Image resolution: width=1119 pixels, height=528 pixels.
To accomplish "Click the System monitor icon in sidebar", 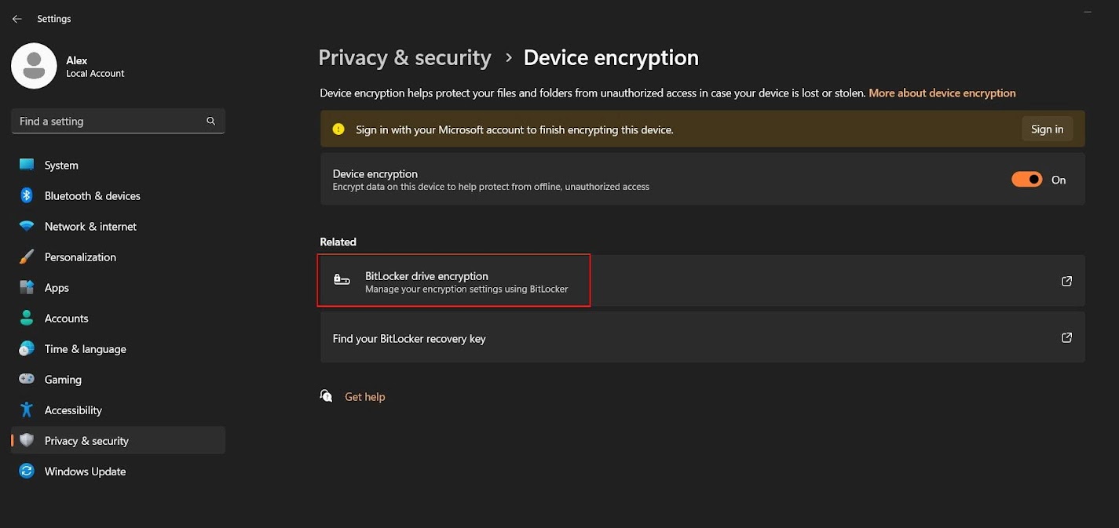I will [27, 165].
